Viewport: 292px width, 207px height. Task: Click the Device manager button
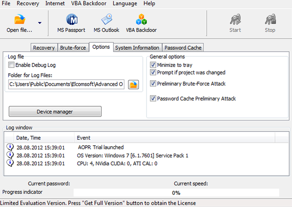point(55,112)
